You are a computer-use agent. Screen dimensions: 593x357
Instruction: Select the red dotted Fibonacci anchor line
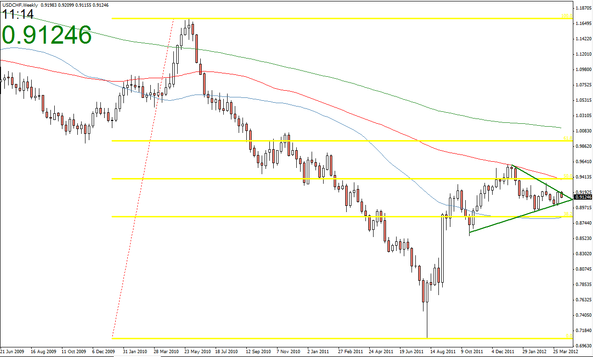[x=143, y=178]
